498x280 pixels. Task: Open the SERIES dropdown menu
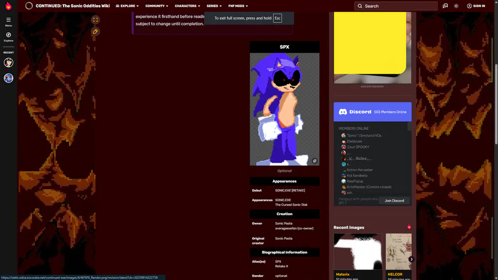tap(214, 6)
